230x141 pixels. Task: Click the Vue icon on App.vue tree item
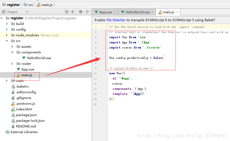(x=18, y=69)
